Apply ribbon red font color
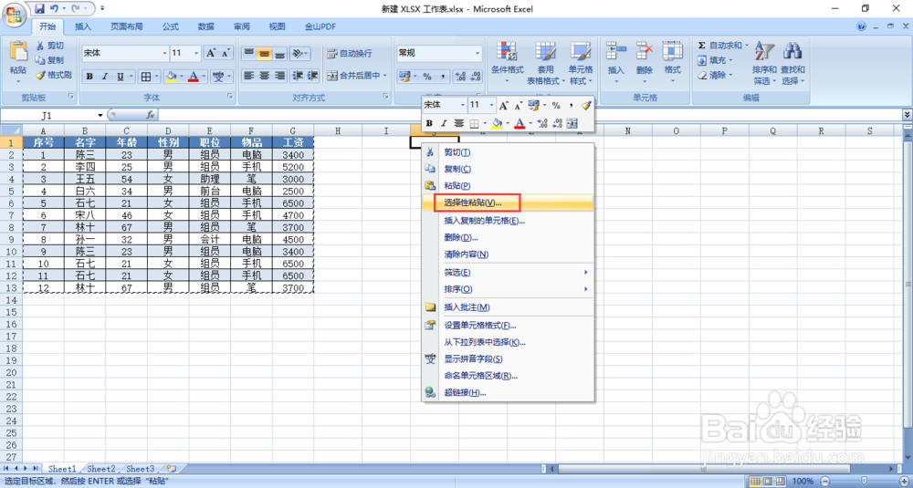913x488 pixels. tap(194, 77)
